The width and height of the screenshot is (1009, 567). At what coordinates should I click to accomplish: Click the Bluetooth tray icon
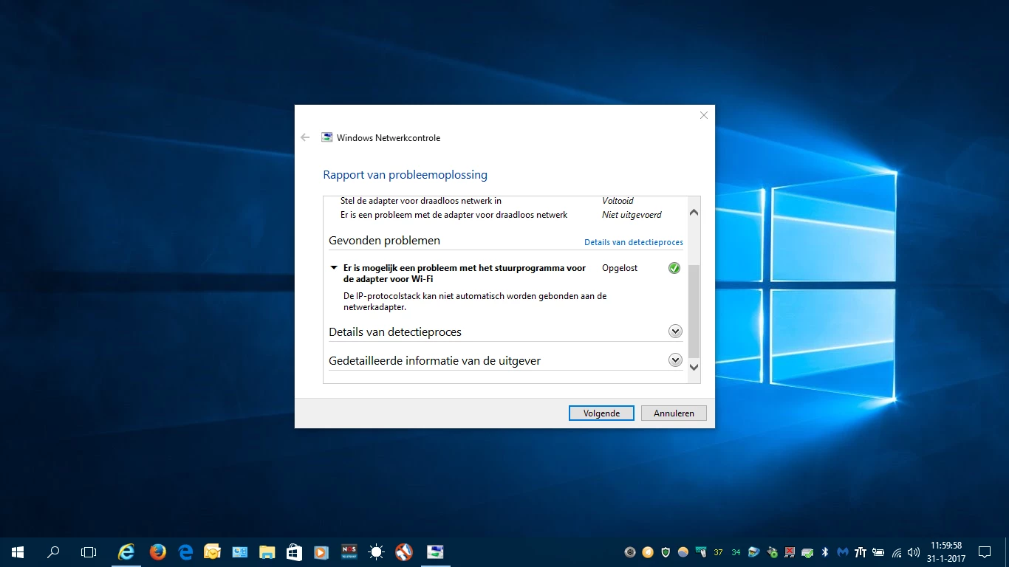coord(825,552)
